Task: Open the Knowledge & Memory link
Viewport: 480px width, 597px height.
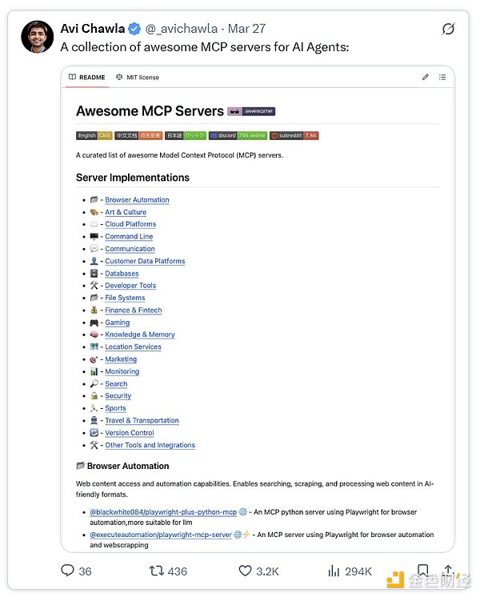Action: click(139, 335)
